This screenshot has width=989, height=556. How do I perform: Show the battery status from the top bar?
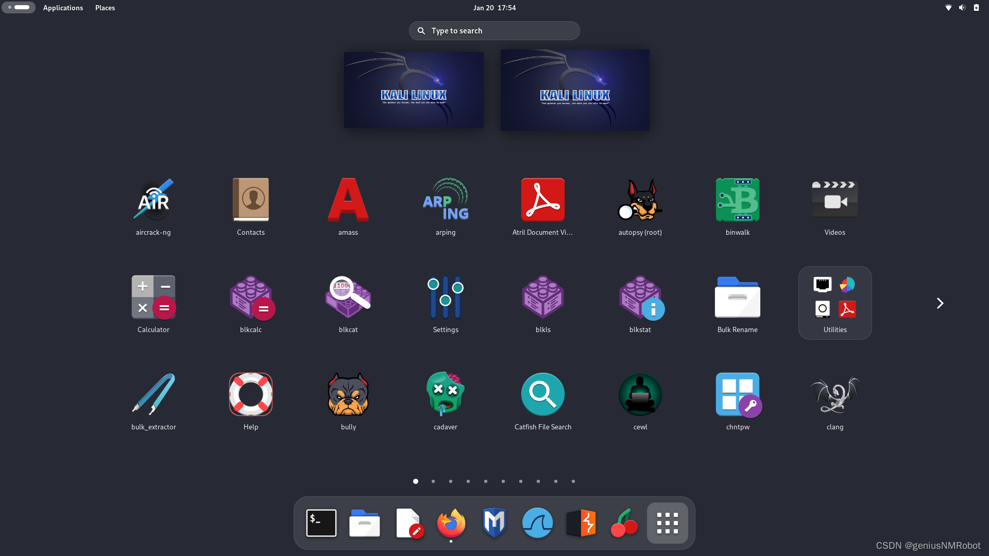(x=976, y=8)
